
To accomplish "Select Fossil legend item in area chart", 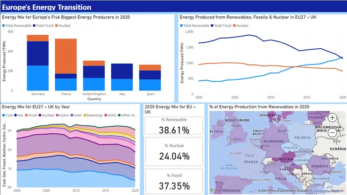I will 31,115.
